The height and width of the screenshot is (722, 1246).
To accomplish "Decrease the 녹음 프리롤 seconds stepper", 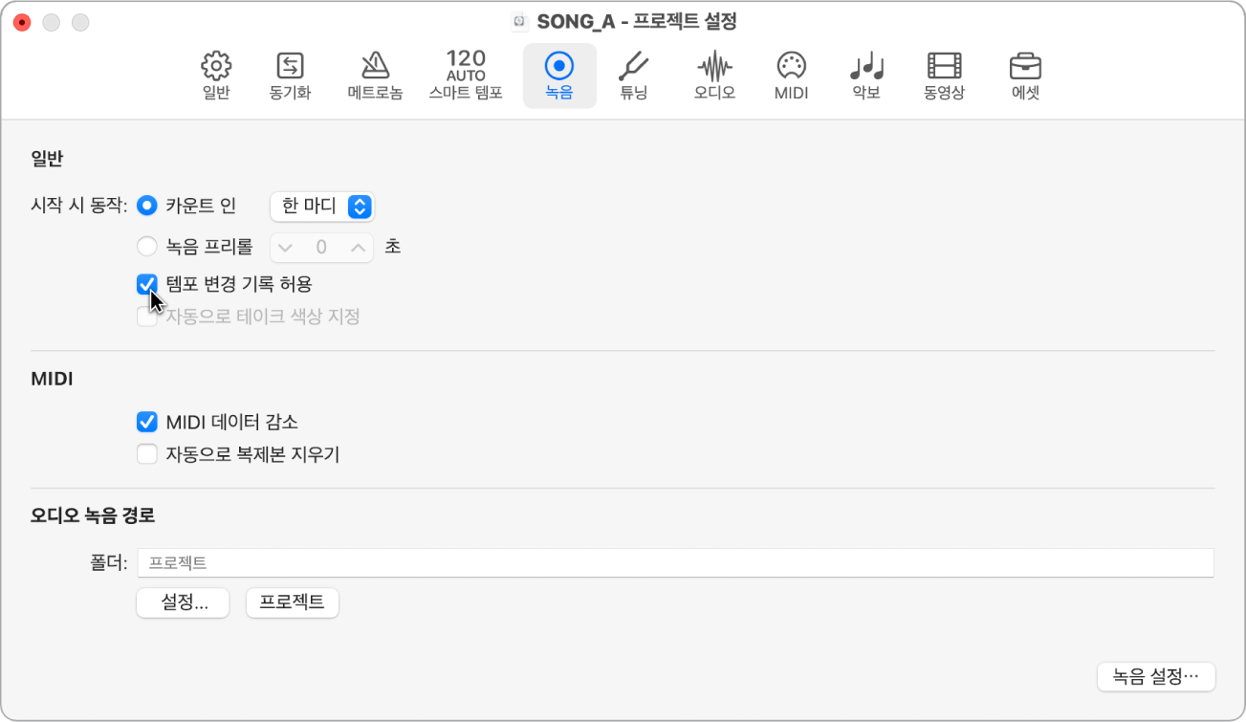I will (285, 248).
